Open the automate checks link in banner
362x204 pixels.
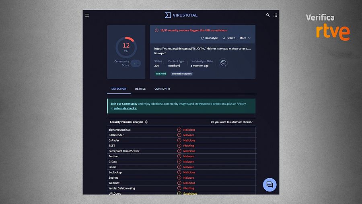pyautogui.click(x=125, y=108)
